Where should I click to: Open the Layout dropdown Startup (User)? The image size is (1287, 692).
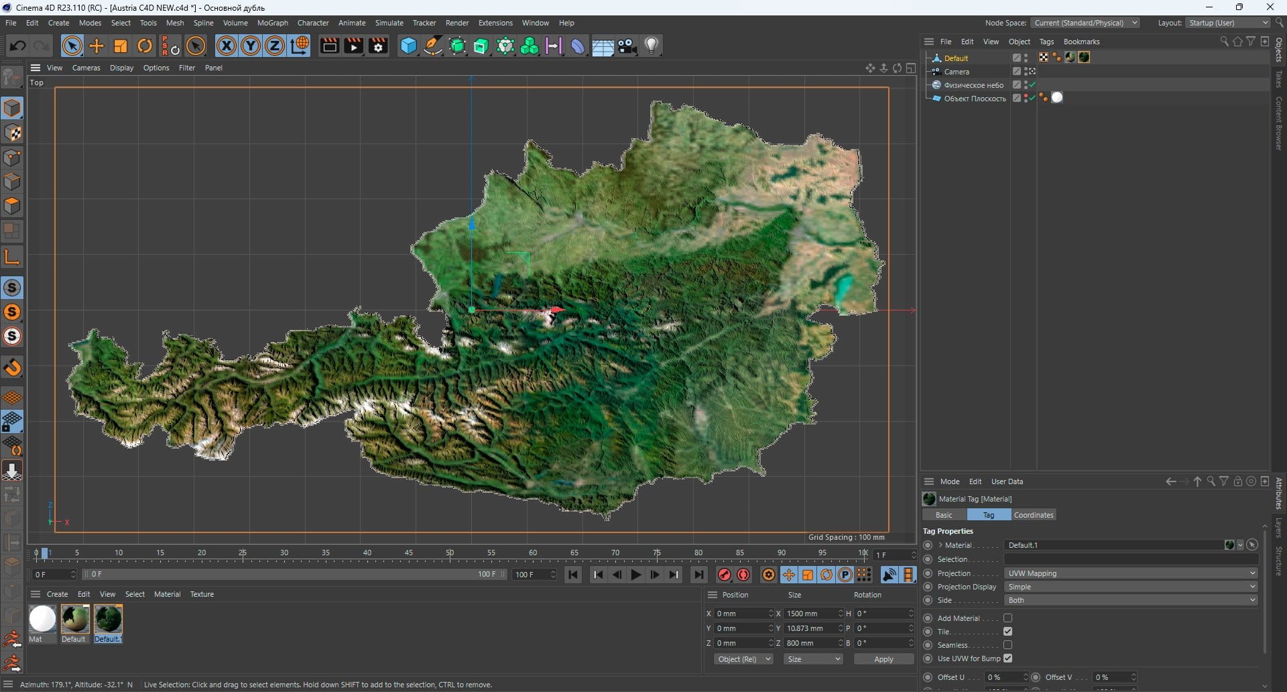tap(1228, 23)
